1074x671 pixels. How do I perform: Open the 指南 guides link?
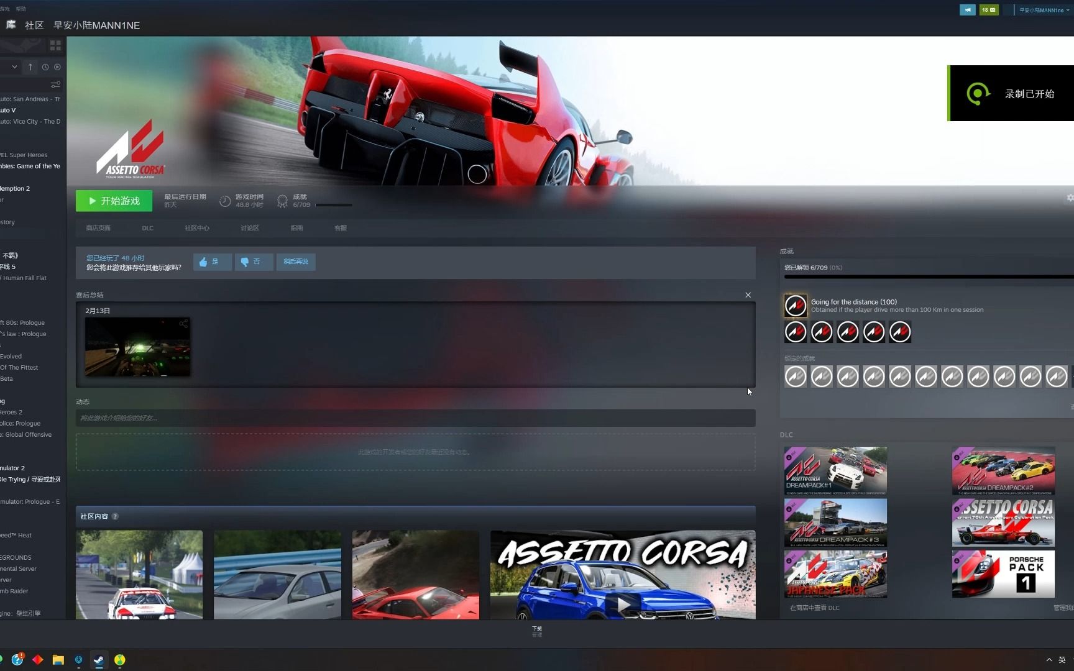pos(297,228)
